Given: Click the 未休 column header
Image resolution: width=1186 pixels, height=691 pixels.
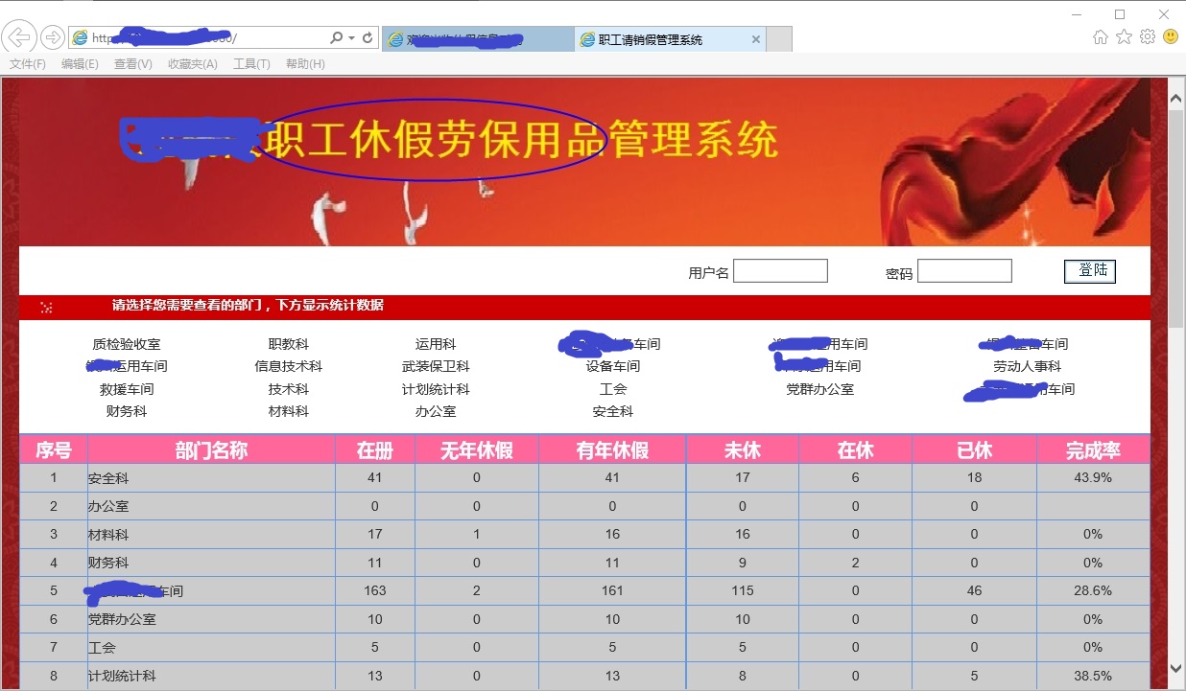Looking at the screenshot, I should coord(743,450).
